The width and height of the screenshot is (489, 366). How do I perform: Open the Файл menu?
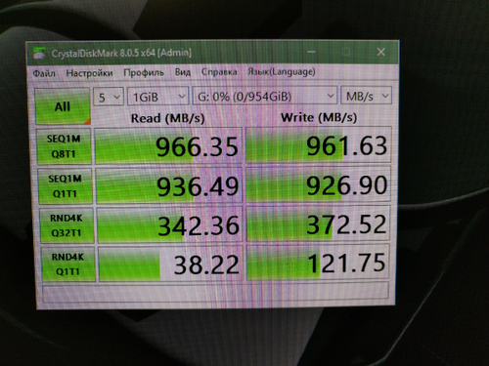pyautogui.click(x=44, y=73)
